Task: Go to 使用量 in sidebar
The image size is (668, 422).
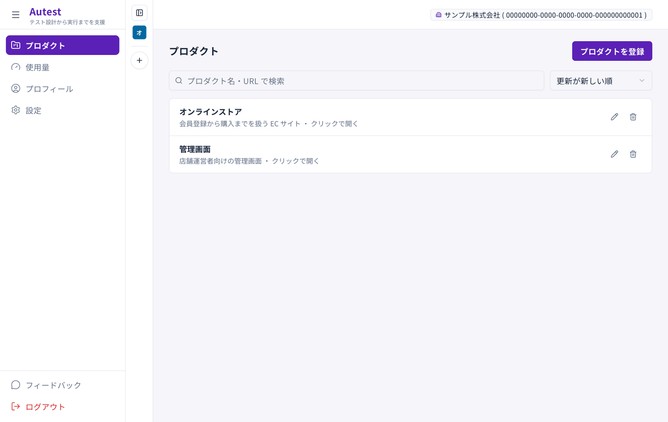Action: tap(63, 67)
